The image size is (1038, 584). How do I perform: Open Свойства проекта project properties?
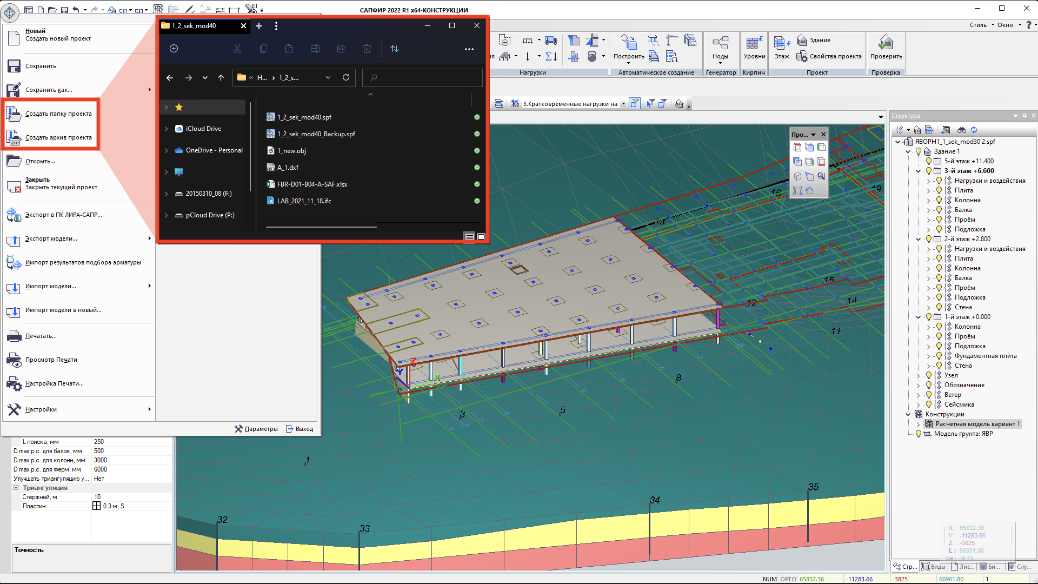pyautogui.click(x=835, y=56)
